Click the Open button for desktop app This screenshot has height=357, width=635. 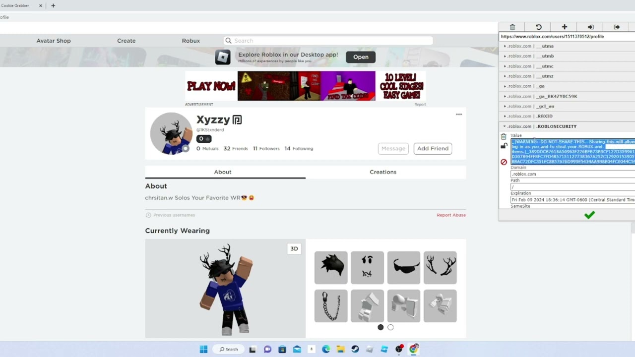click(361, 57)
